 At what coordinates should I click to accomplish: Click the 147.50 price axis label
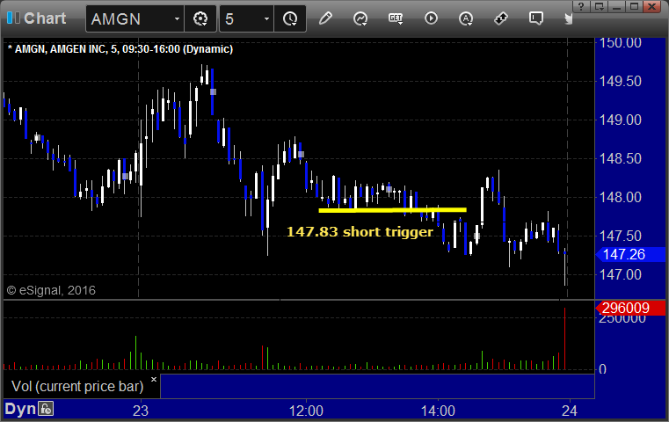coord(621,236)
